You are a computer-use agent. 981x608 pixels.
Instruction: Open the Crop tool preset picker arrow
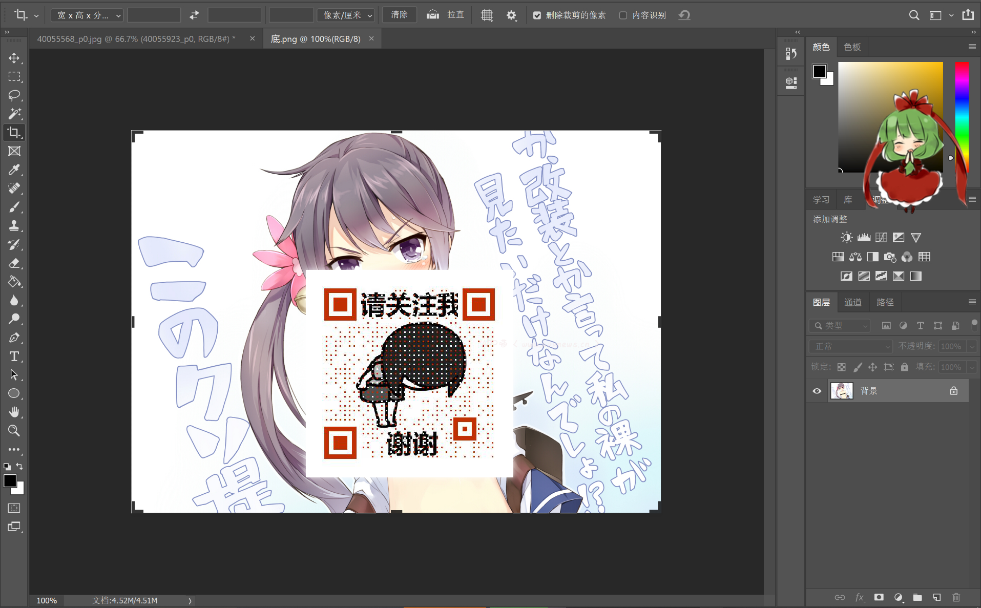[36, 16]
